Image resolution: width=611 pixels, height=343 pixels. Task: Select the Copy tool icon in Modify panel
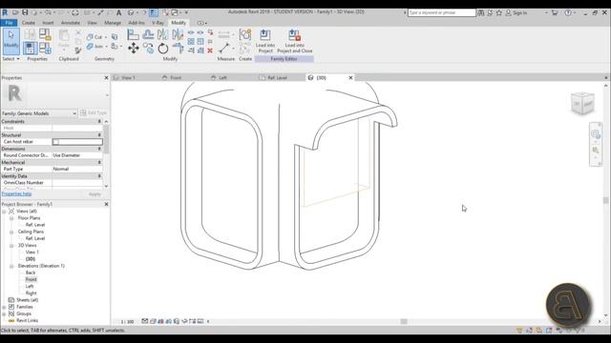(148, 49)
